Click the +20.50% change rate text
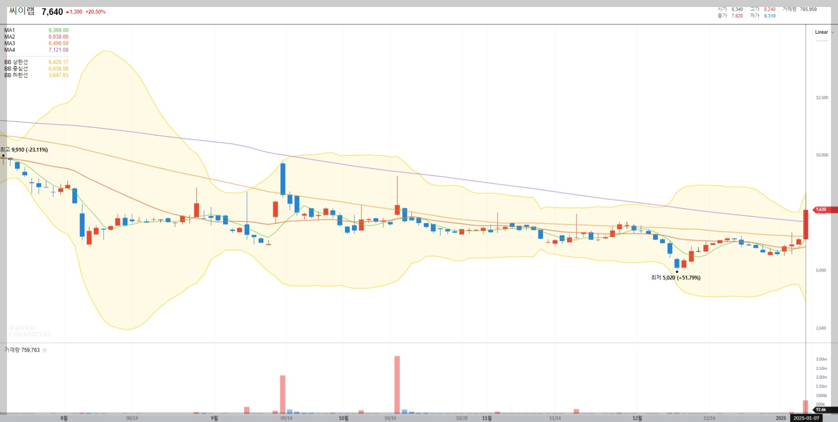 click(x=95, y=12)
